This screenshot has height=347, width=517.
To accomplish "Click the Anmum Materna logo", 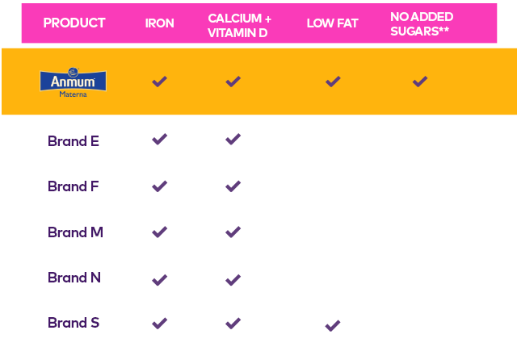I will point(73,82).
